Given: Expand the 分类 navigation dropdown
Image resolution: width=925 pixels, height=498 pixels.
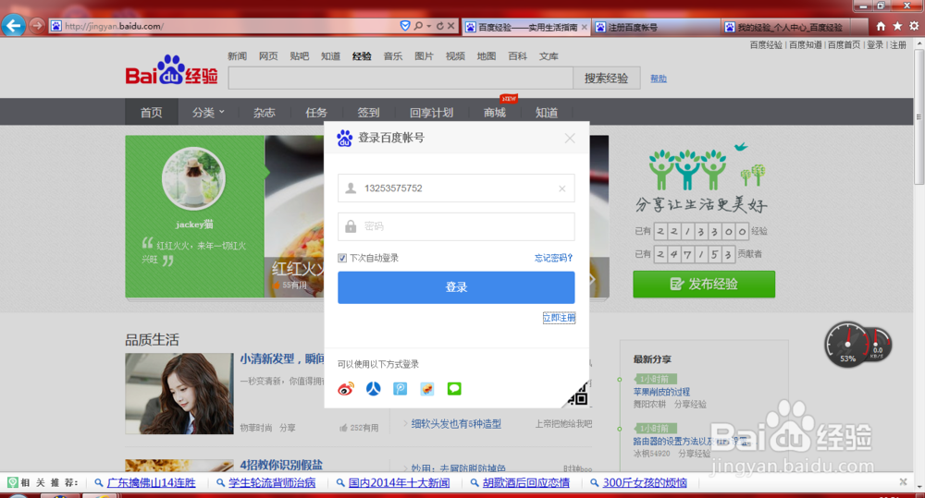Looking at the screenshot, I should pyautogui.click(x=208, y=113).
